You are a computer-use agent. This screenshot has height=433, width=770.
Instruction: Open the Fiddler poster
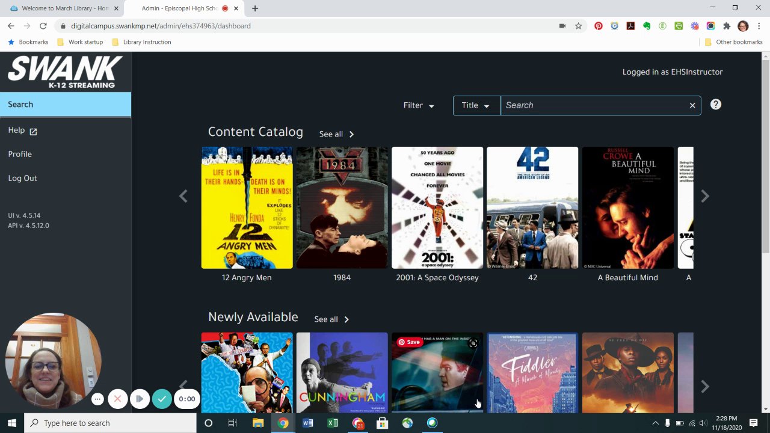tap(532, 373)
